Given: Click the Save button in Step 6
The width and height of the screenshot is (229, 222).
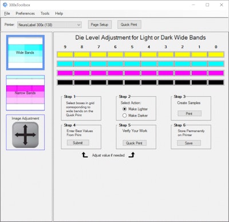Looking at the screenshot, I should [189, 143].
